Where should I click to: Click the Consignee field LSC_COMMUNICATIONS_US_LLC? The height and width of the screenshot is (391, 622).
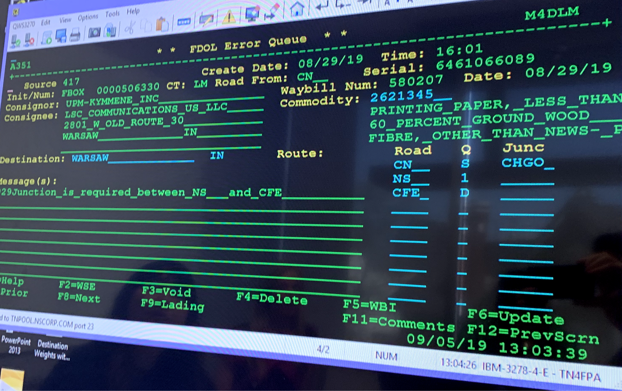pos(164,110)
